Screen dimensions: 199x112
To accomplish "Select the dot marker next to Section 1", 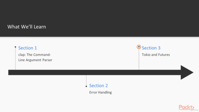I will [15, 47].
